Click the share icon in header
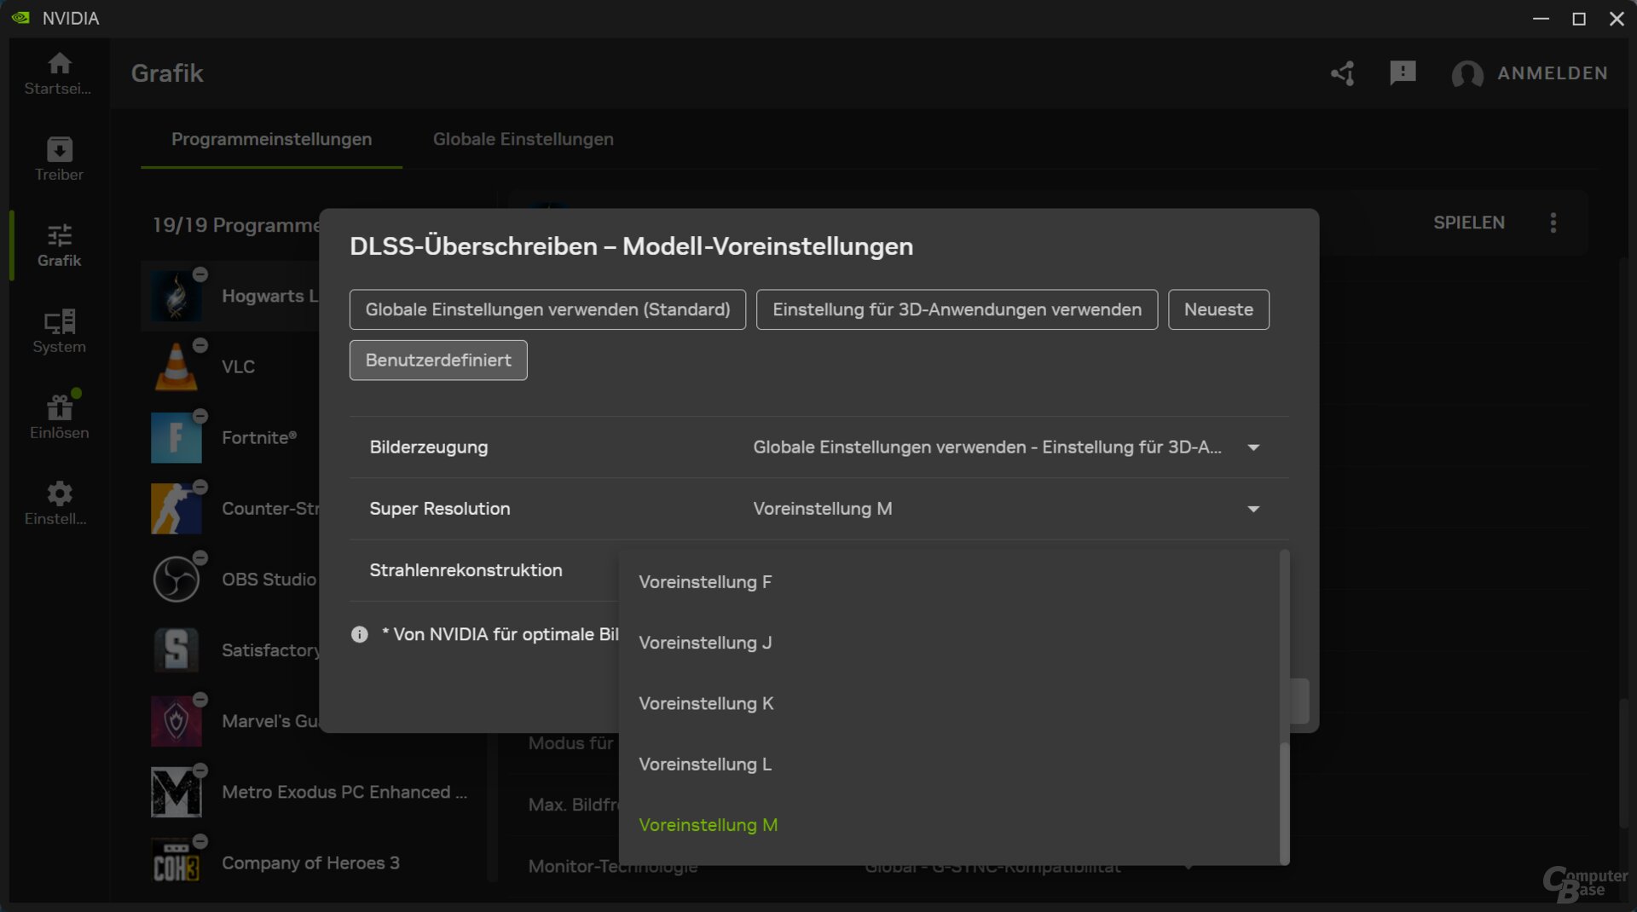Image resolution: width=1637 pixels, height=912 pixels. pos(1343,73)
